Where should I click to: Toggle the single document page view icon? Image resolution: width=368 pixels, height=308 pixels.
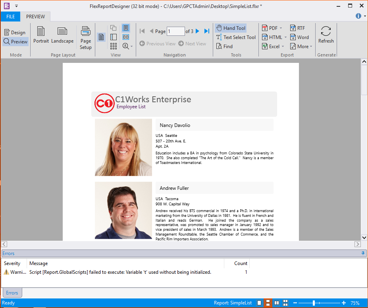coord(101,37)
